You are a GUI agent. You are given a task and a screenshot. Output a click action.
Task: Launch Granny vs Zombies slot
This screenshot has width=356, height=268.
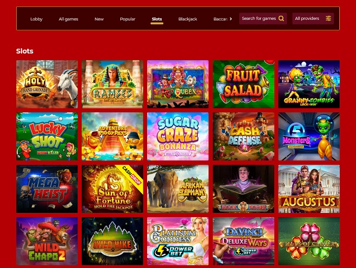click(309, 84)
